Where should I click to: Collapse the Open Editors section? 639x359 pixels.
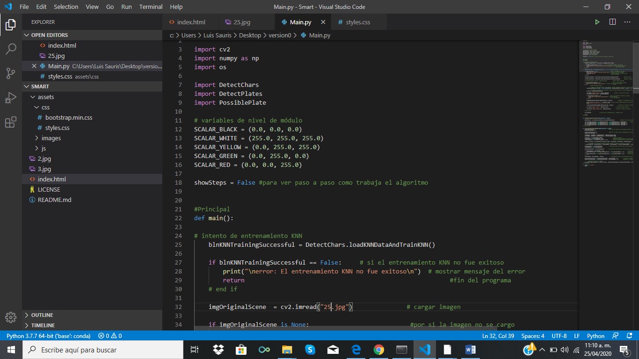click(92, 35)
